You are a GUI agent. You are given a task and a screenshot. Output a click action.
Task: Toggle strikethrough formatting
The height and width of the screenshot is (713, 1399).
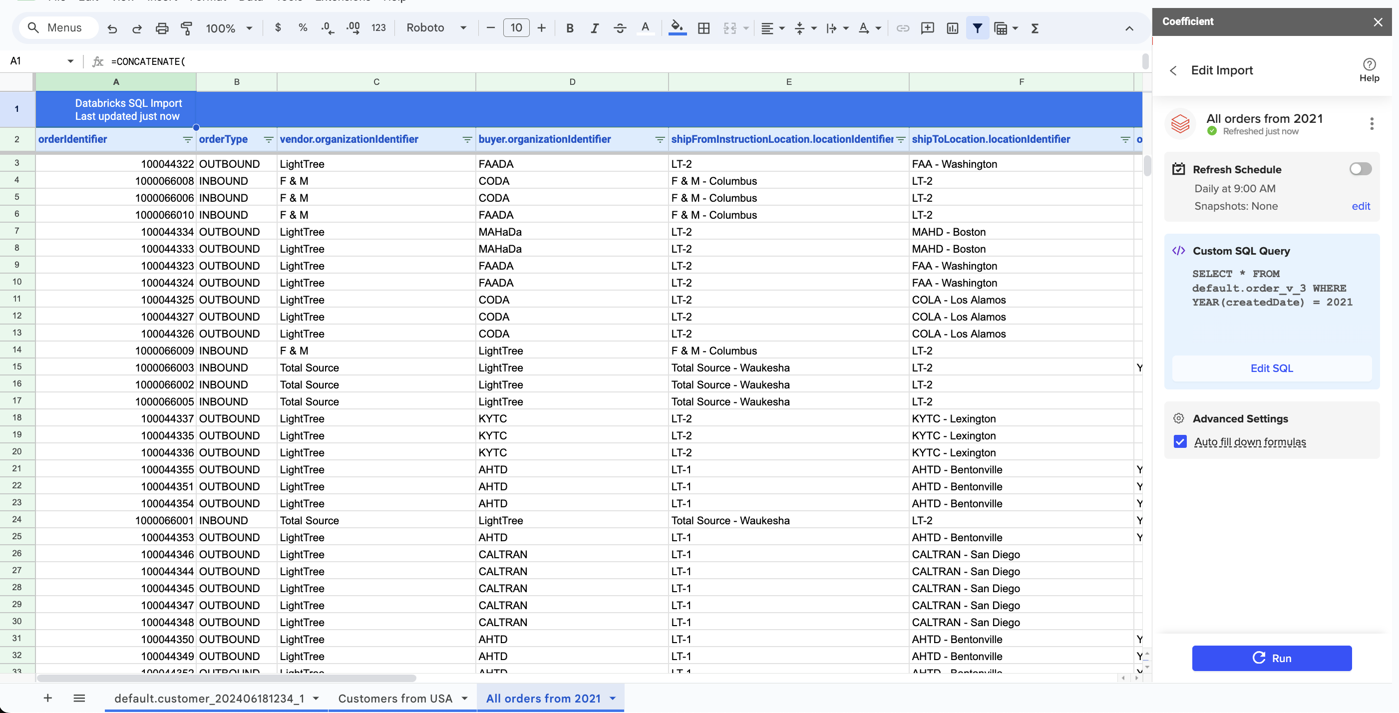[x=620, y=28]
